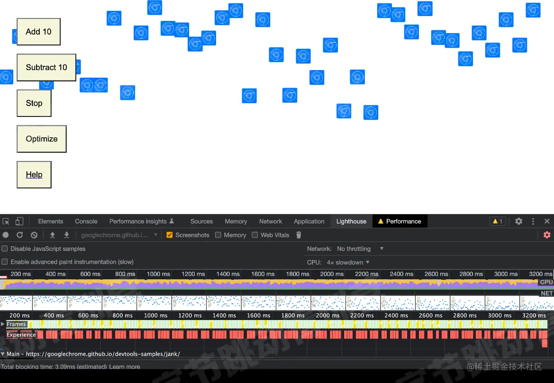554x383 pixels.
Task: Open the CPU 4x slowdown dropdown
Action: tap(348, 262)
